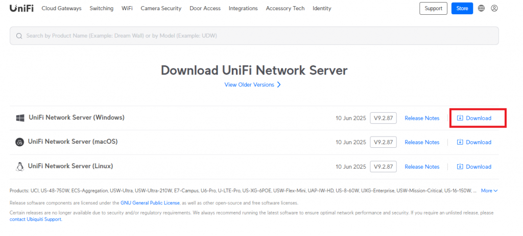Click UniFi Network Server (Linux) title

70,166
